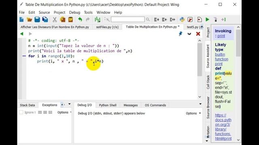Undo the last edit with green arrow
This screenshot has height=145, width=259.
(80, 20)
